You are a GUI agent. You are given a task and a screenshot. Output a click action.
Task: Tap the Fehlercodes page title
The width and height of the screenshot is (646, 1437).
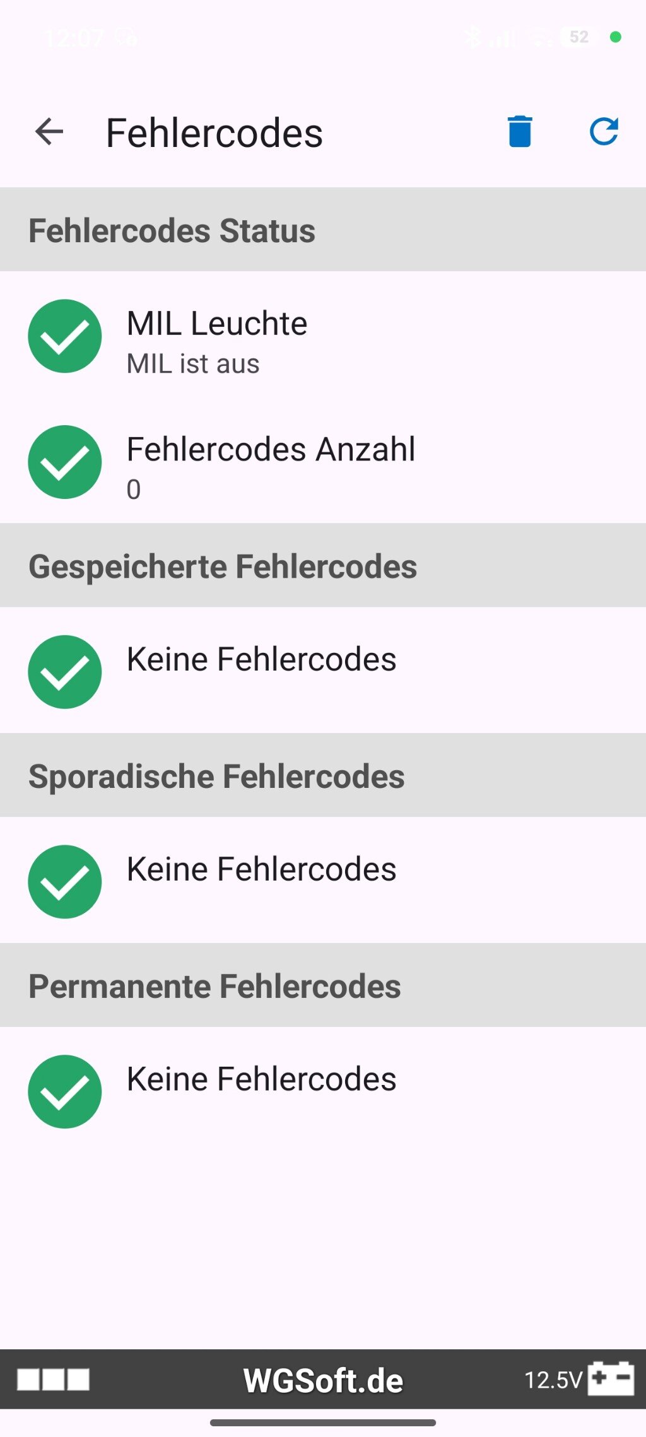pos(214,133)
